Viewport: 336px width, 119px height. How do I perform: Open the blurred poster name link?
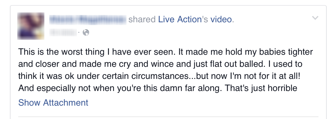(88, 19)
